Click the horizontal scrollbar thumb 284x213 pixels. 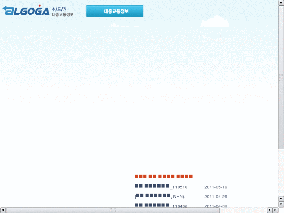[x=113, y=210]
